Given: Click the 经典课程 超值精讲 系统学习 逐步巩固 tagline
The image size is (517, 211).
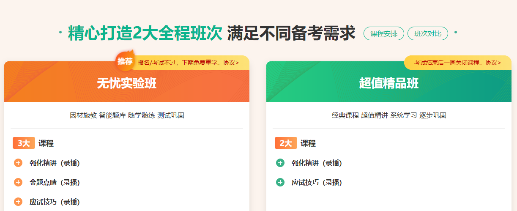Looking at the screenshot, I should (x=389, y=115).
